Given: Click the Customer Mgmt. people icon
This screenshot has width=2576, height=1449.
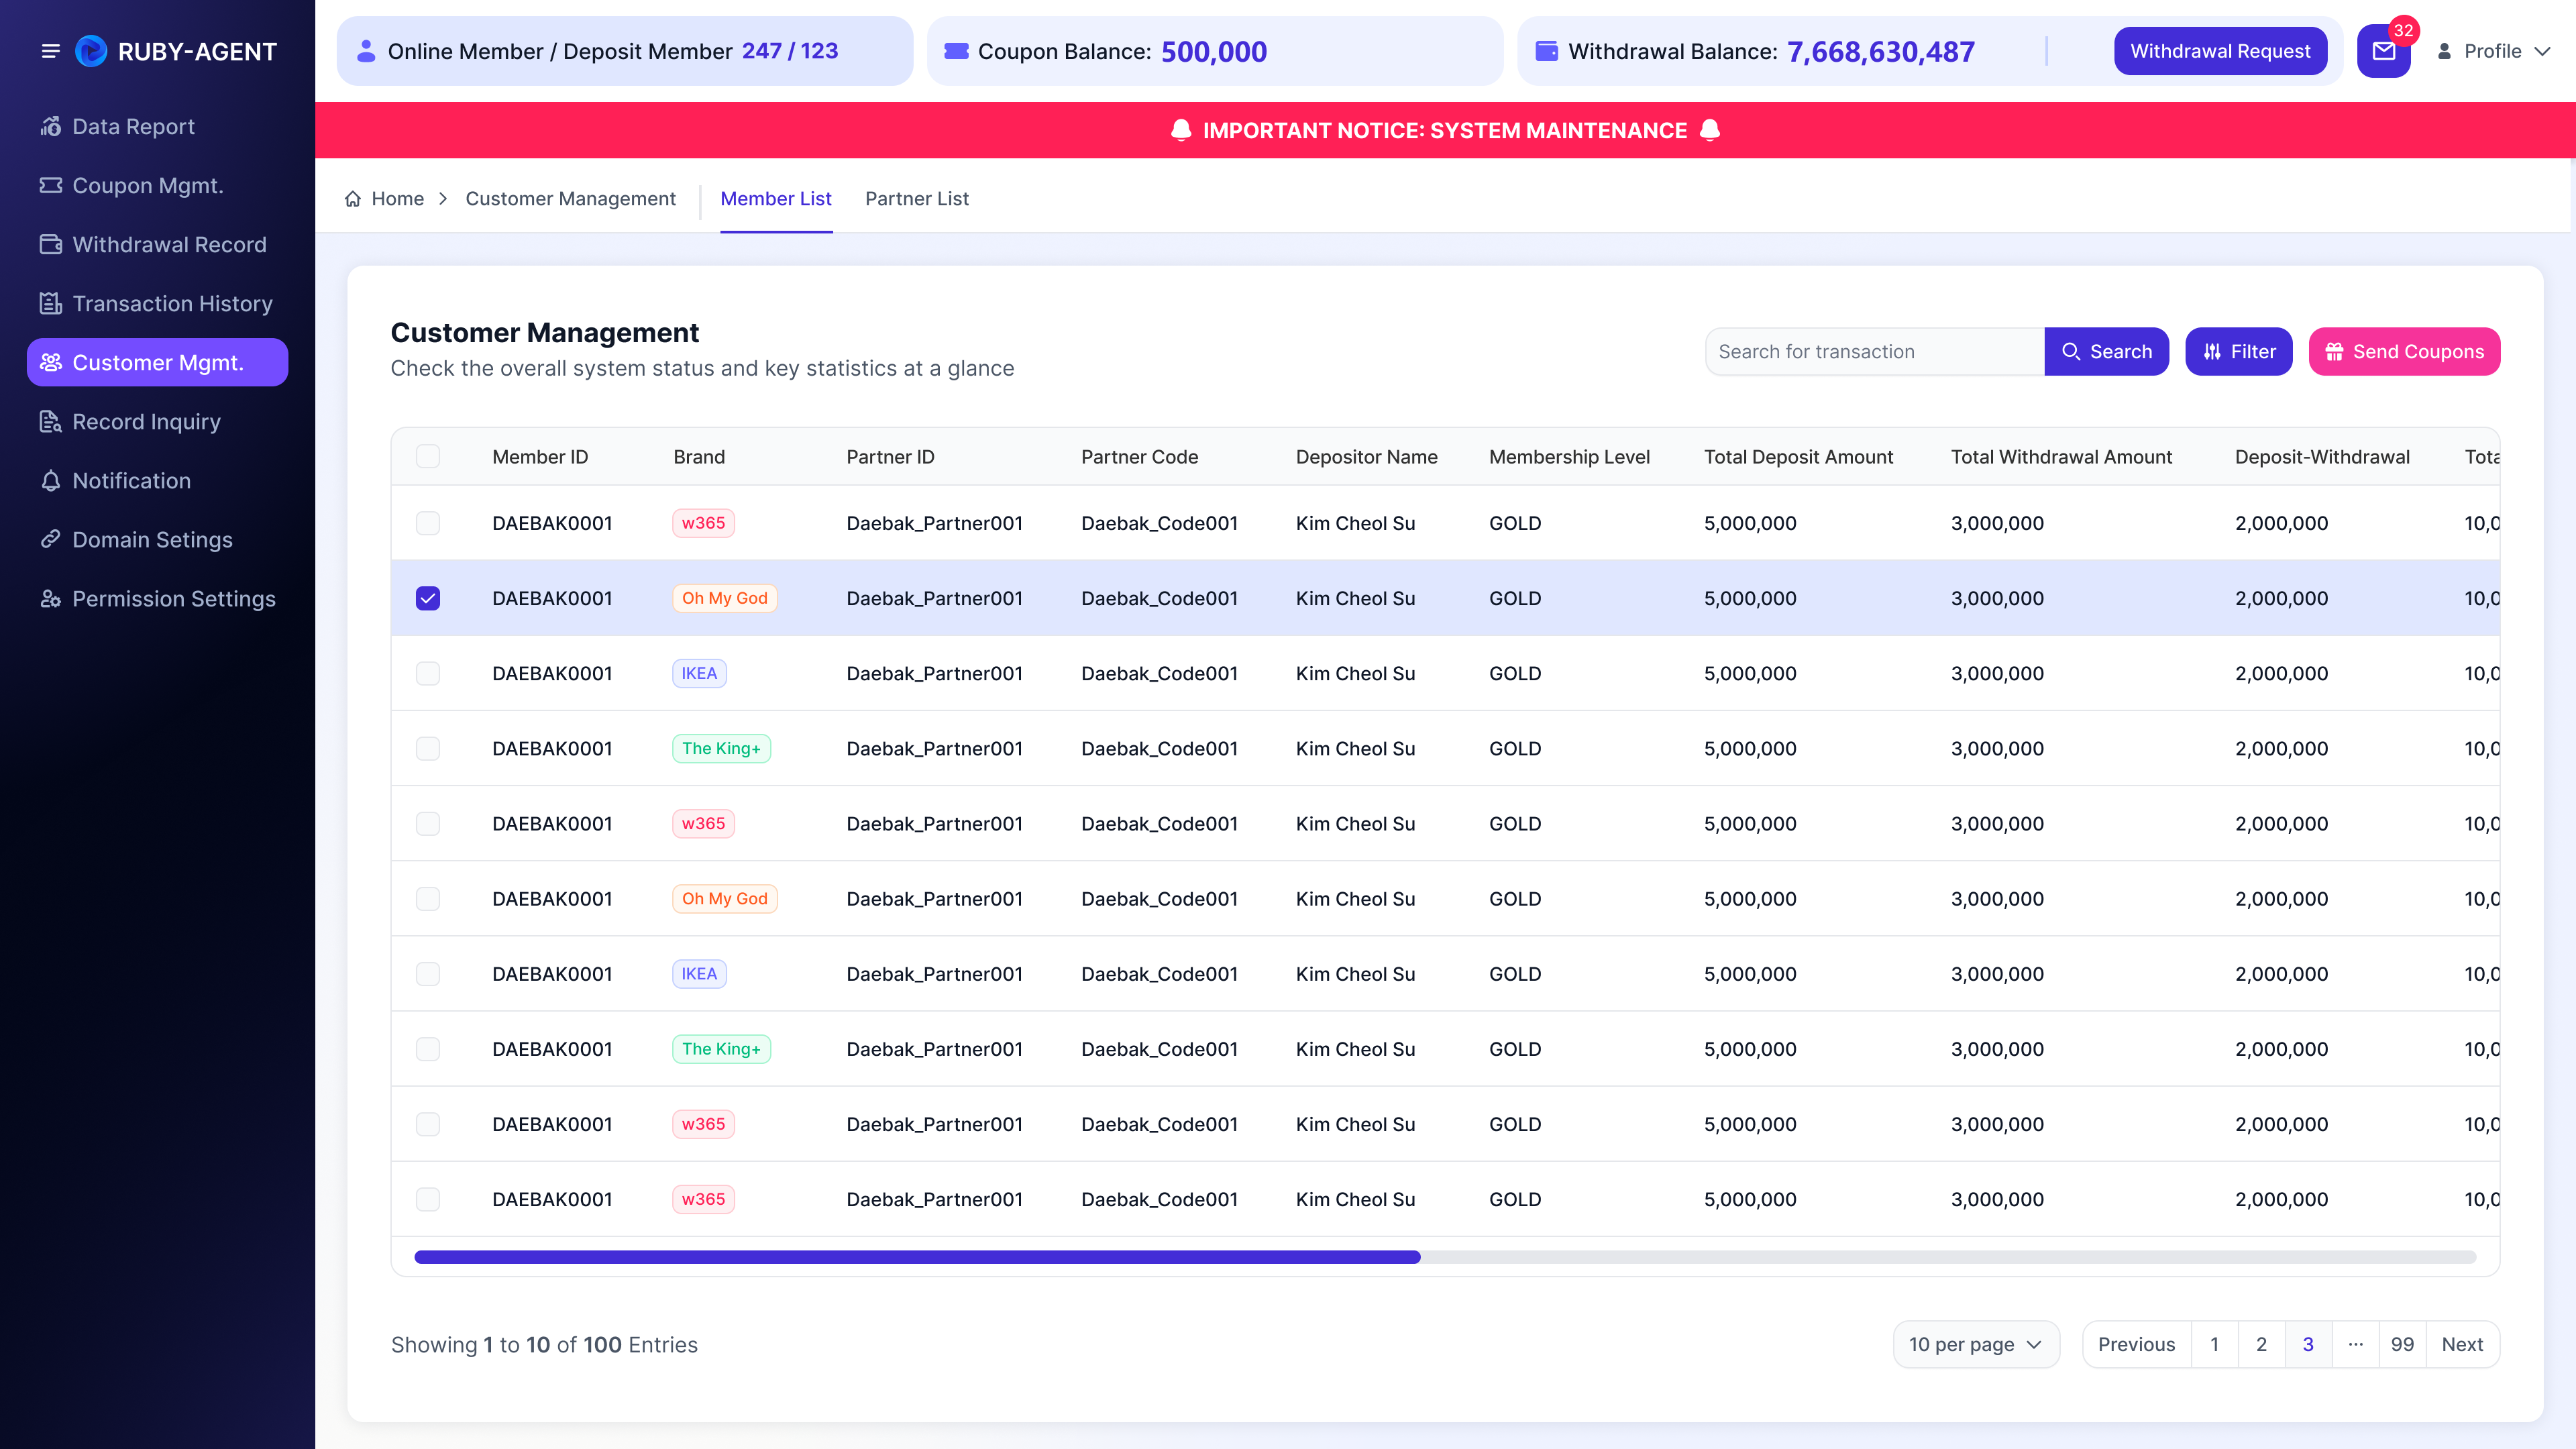Looking at the screenshot, I should (50, 363).
